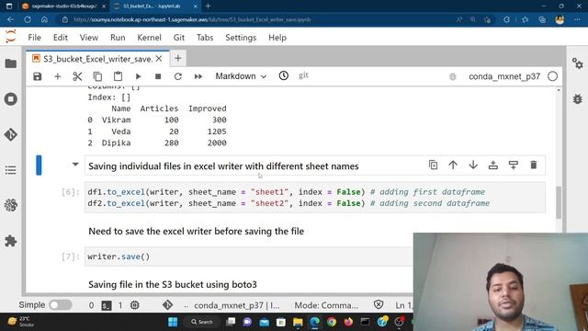The height and width of the screenshot is (331, 588).
Task: Open the table of contents panel
Action: point(11,170)
